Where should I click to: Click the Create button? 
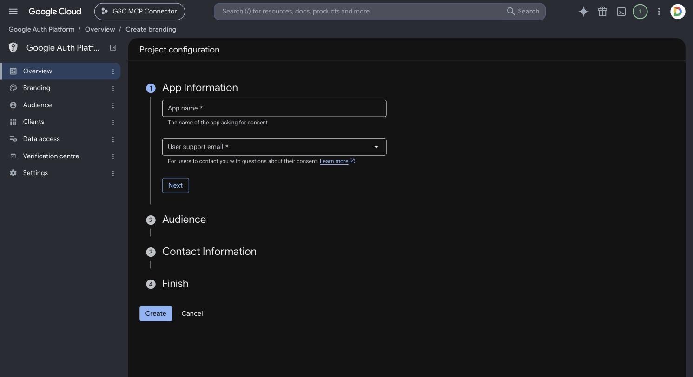tap(156, 313)
